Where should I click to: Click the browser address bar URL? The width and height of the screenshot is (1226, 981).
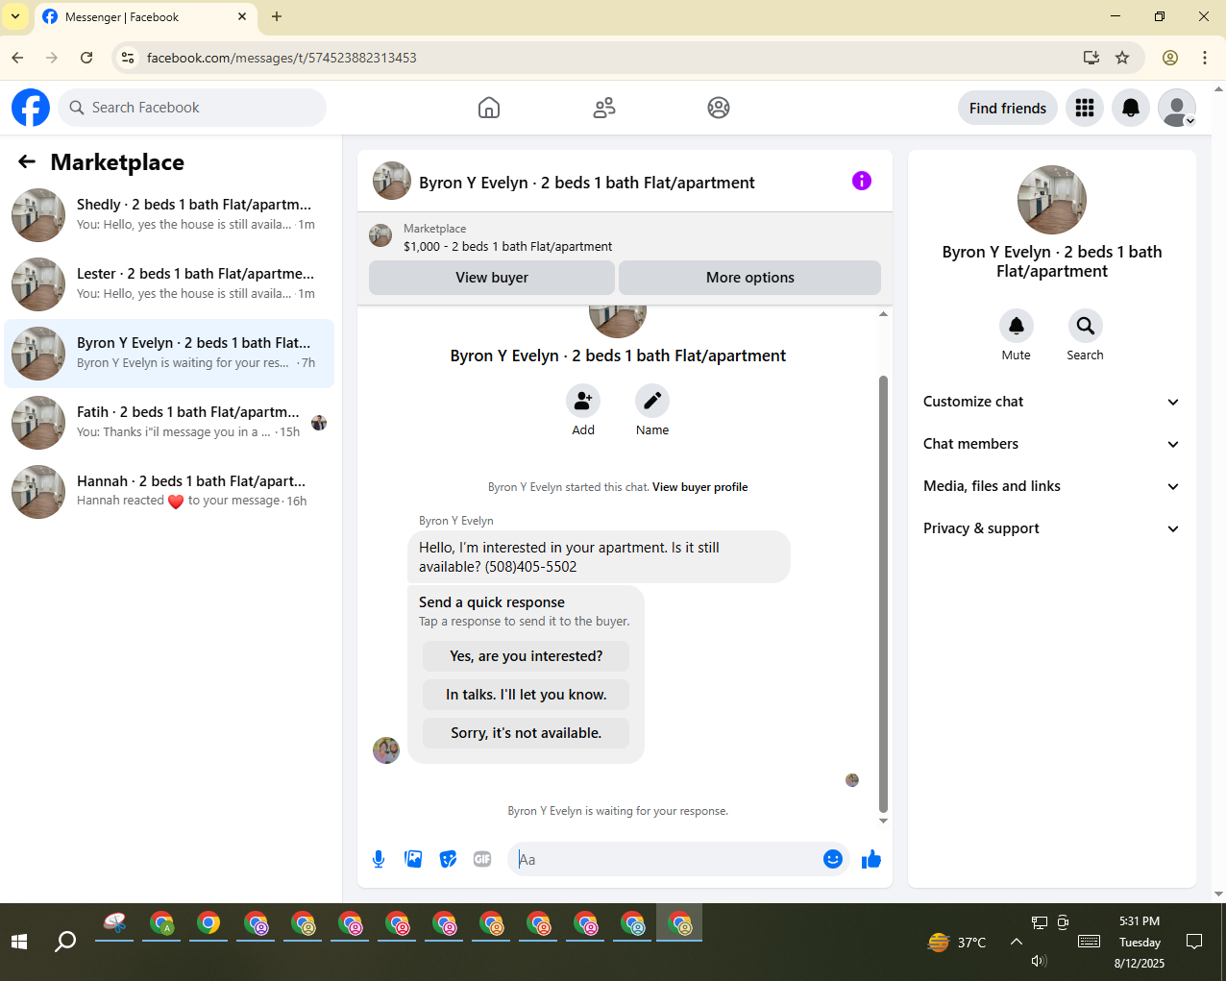(282, 58)
